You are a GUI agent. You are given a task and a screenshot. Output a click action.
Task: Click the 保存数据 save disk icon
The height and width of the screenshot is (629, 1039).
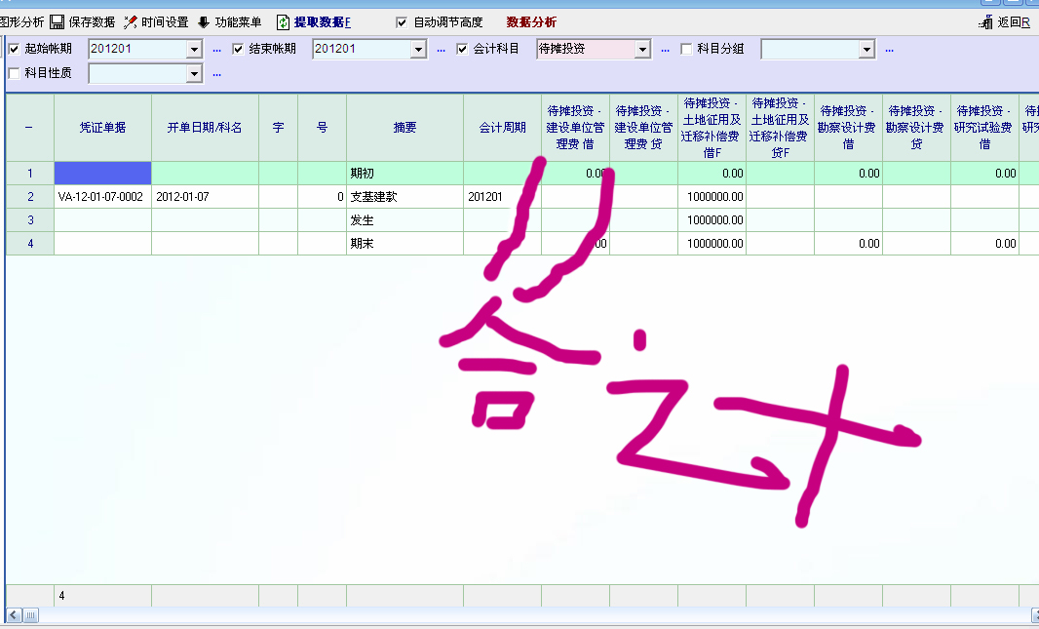tap(57, 21)
